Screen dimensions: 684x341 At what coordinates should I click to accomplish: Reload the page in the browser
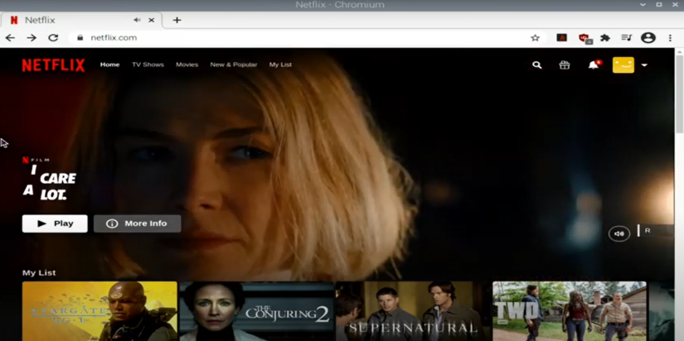pos(53,37)
